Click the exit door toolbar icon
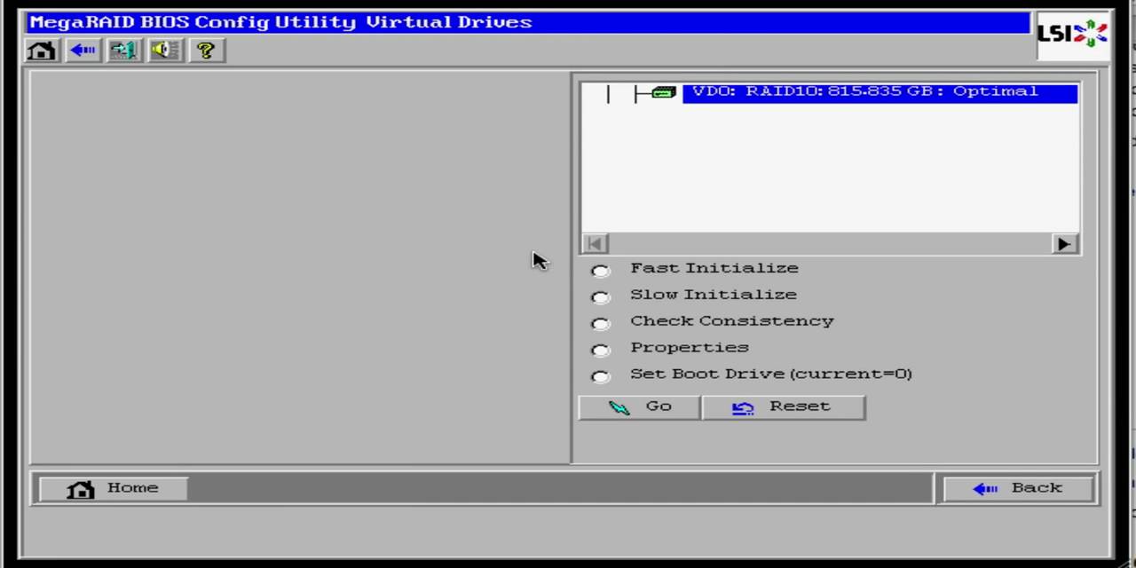1136x568 pixels. 123,51
